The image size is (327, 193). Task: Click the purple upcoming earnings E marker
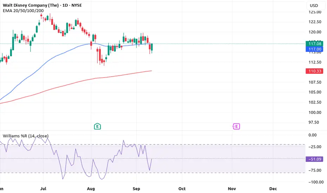[x=236, y=126]
